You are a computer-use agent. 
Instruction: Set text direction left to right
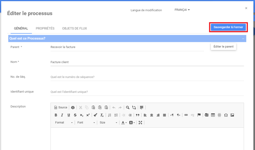172,115
